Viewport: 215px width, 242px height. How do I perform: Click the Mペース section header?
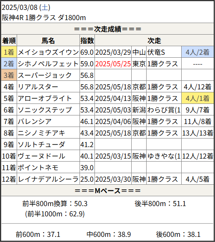[107, 190]
